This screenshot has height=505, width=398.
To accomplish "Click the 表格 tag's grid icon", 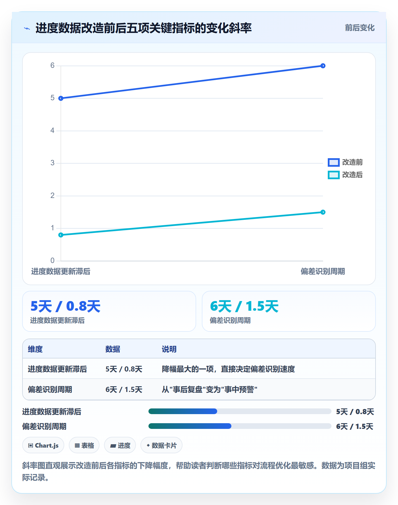I will tap(77, 446).
